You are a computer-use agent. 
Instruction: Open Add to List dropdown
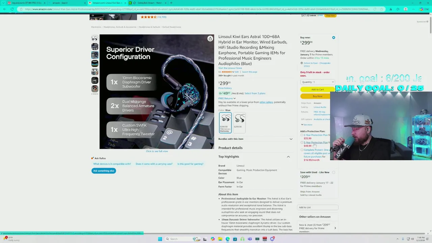click(x=318, y=208)
